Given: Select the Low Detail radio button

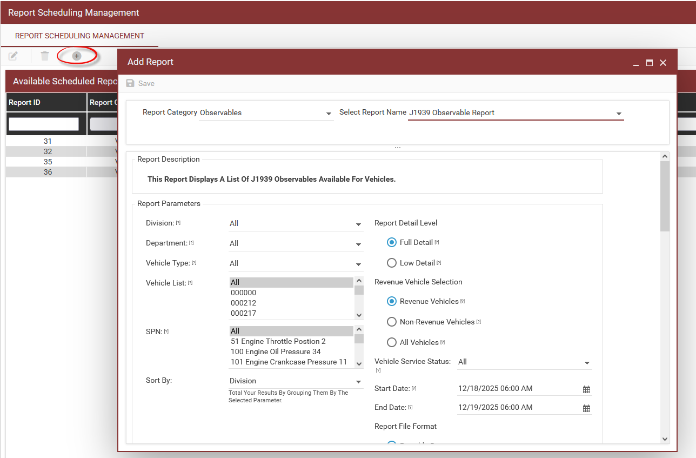Looking at the screenshot, I should 392,263.
